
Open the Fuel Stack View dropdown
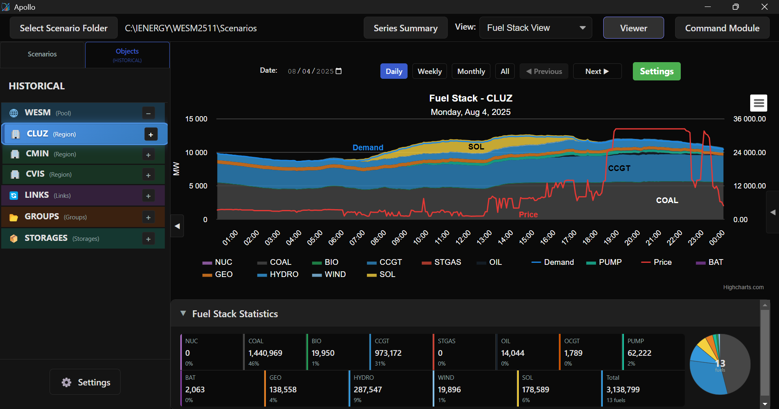(535, 28)
